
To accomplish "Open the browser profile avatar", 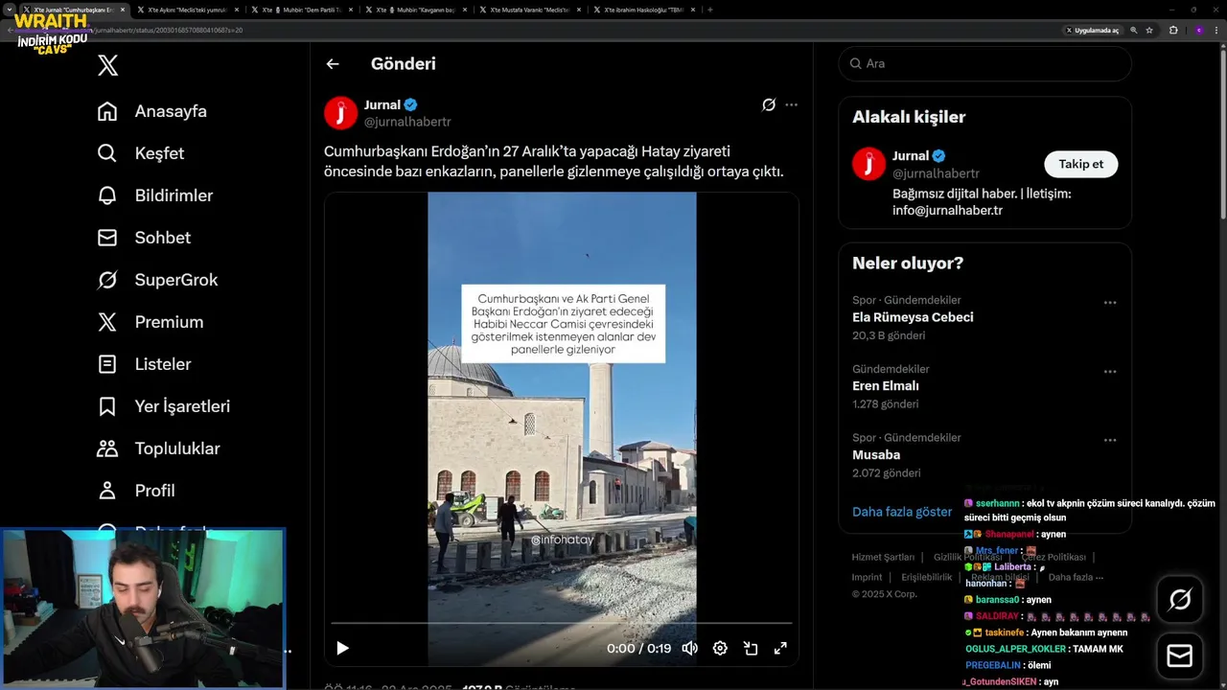I will (1198, 30).
